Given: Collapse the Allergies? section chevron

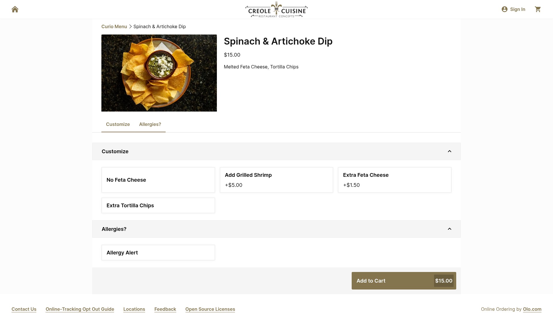Looking at the screenshot, I should tap(449, 229).
